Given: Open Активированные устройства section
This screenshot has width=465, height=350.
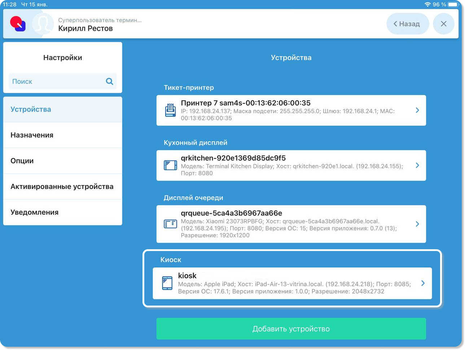Looking at the screenshot, I should (x=63, y=186).
